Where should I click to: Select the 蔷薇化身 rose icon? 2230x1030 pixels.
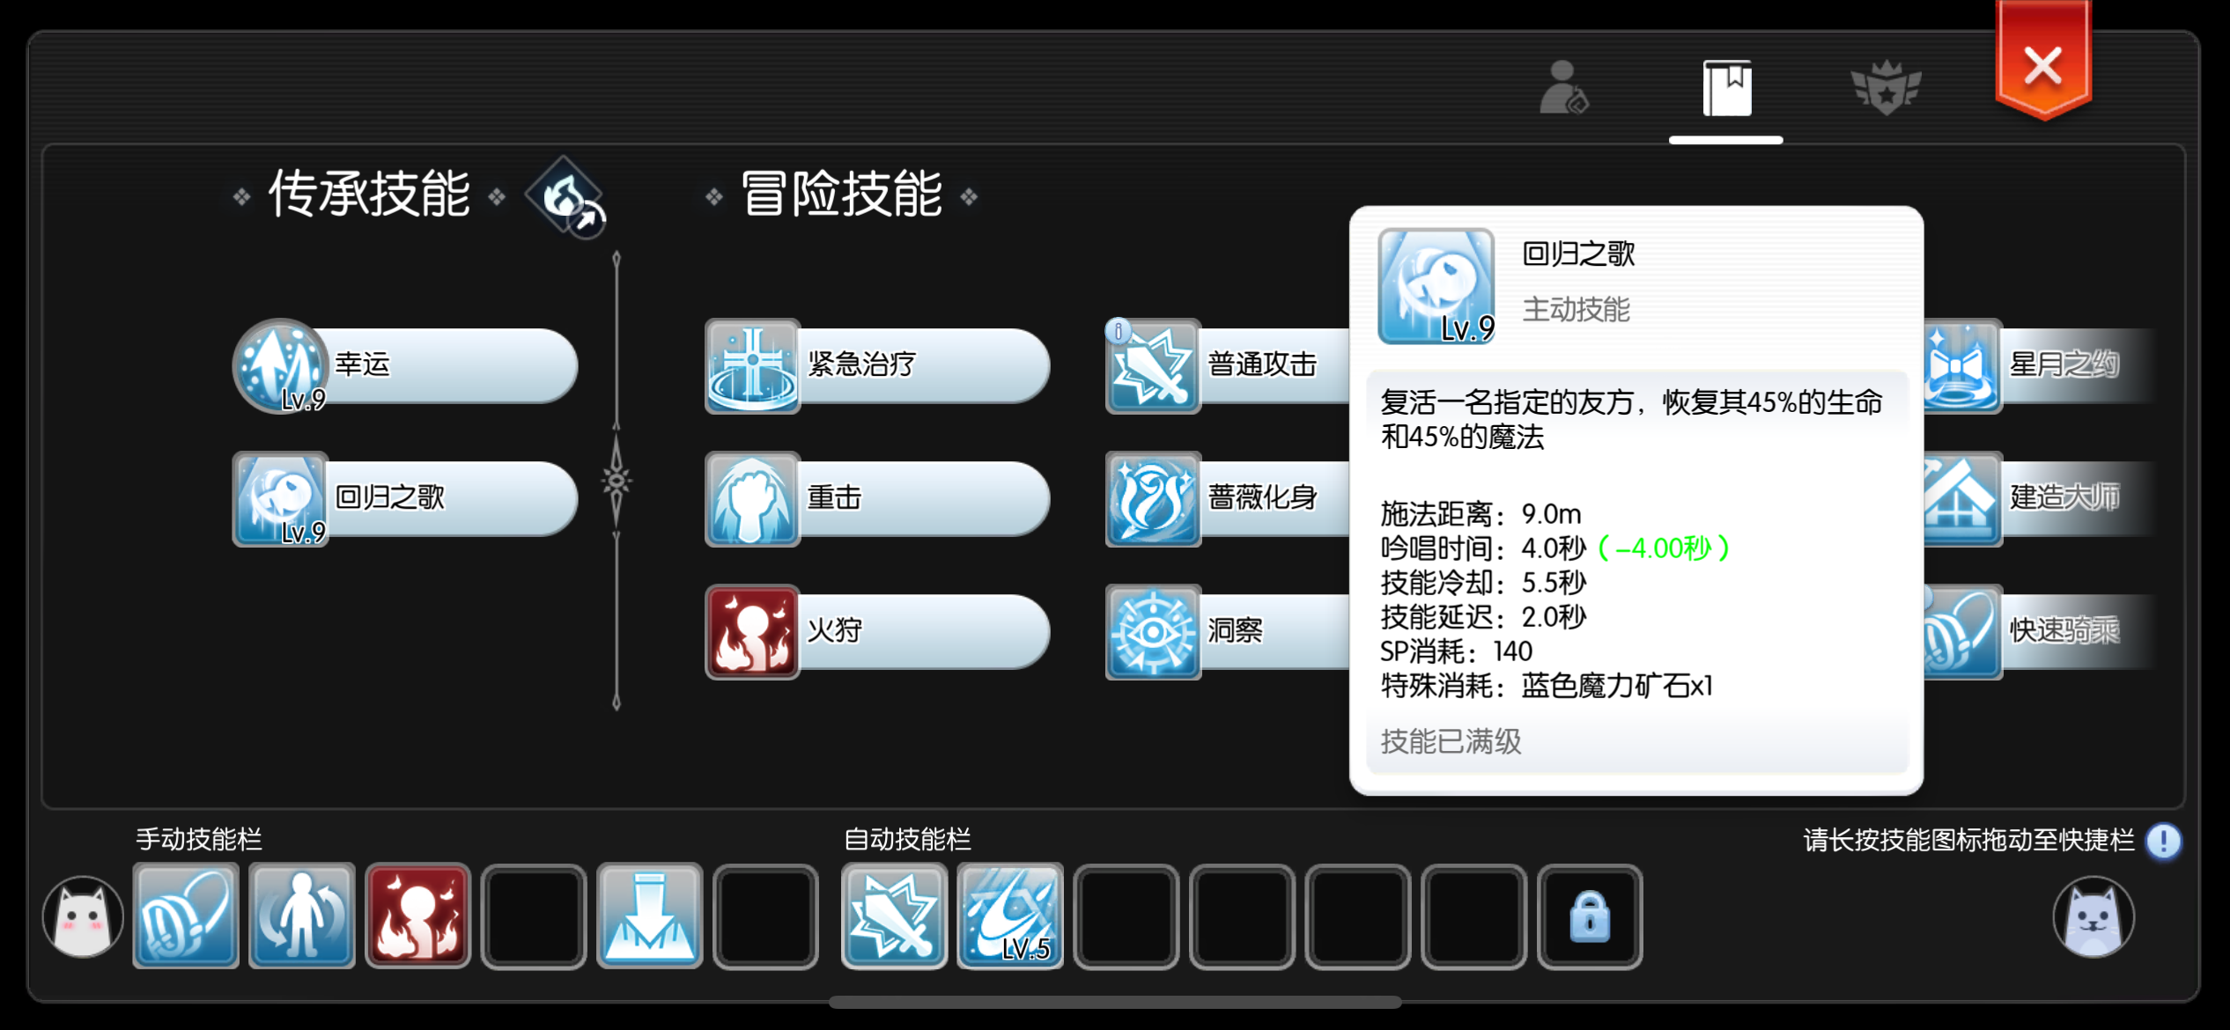point(1153,498)
